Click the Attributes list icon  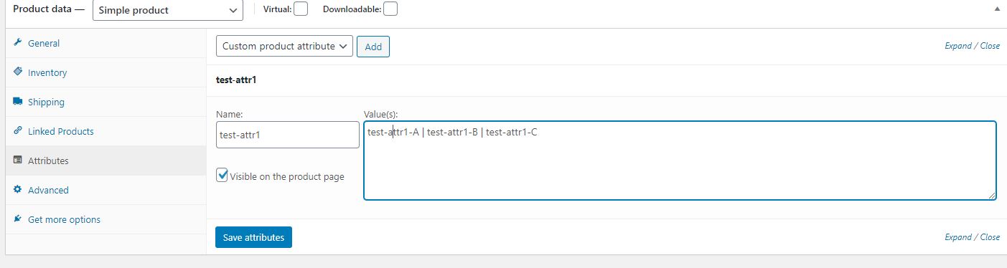[17, 161]
